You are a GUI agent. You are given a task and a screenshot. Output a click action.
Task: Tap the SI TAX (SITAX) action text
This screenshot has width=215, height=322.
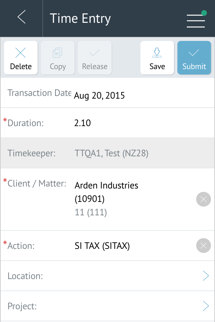tap(102, 246)
